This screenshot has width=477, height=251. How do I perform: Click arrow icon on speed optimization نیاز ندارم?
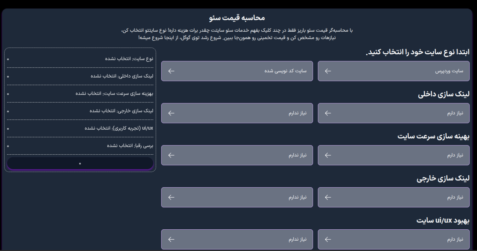point(171,155)
